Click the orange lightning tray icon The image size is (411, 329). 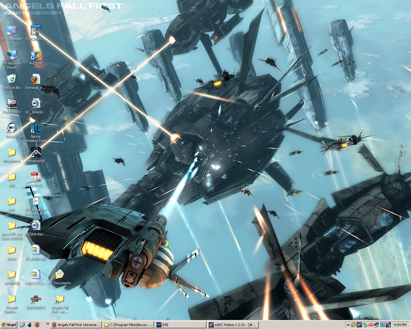(354, 325)
